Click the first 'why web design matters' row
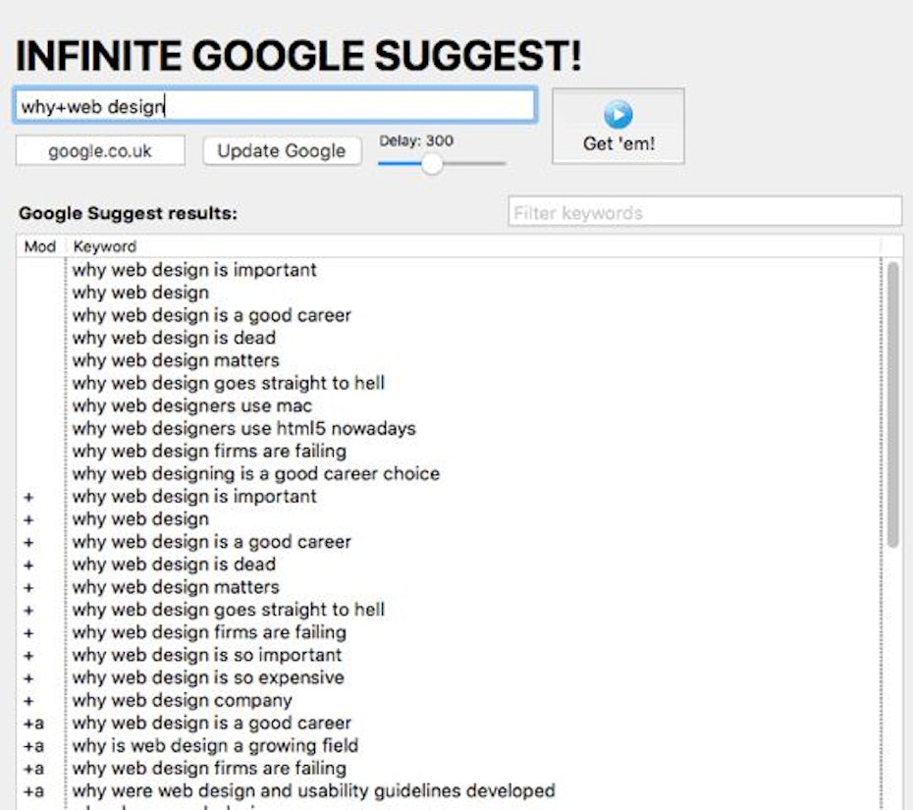 [x=176, y=360]
